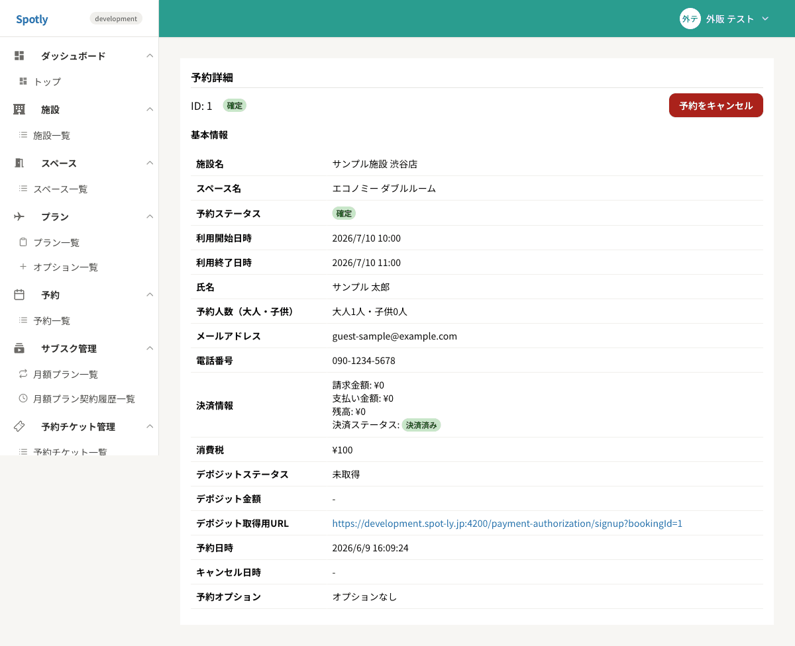This screenshot has width=795, height=646.
Task: Collapse the プラン section chevron
Action: coord(150,216)
